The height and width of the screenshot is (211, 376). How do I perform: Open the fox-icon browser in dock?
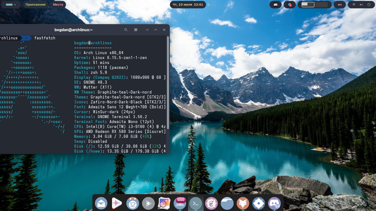click(x=243, y=203)
